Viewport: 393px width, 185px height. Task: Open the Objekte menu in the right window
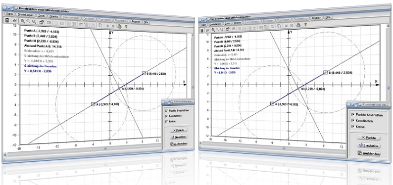point(237,23)
